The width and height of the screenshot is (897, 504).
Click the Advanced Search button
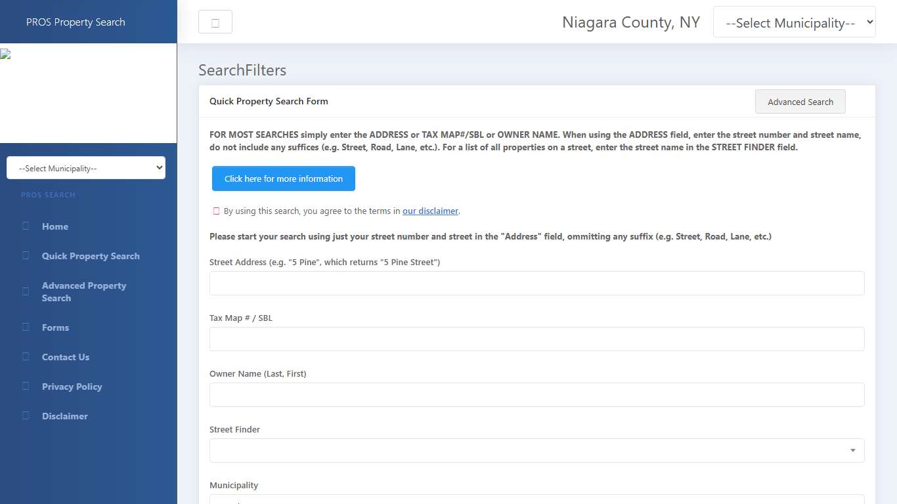click(800, 101)
